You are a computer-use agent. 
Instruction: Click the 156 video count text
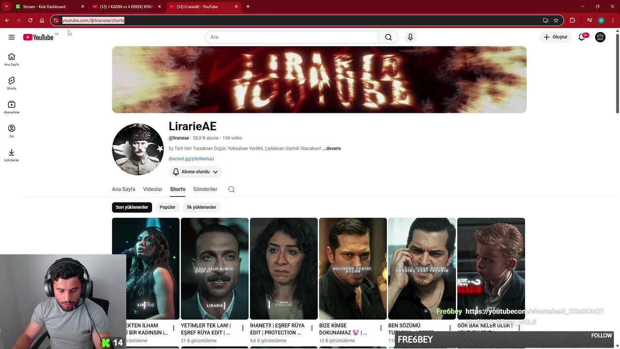[232, 138]
